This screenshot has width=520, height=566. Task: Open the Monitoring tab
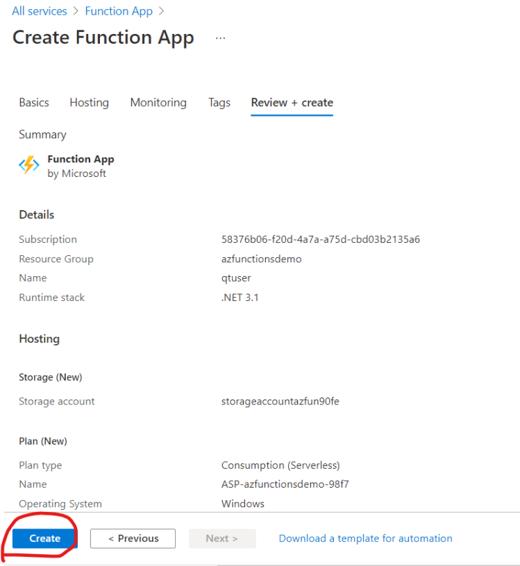pyautogui.click(x=158, y=103)
